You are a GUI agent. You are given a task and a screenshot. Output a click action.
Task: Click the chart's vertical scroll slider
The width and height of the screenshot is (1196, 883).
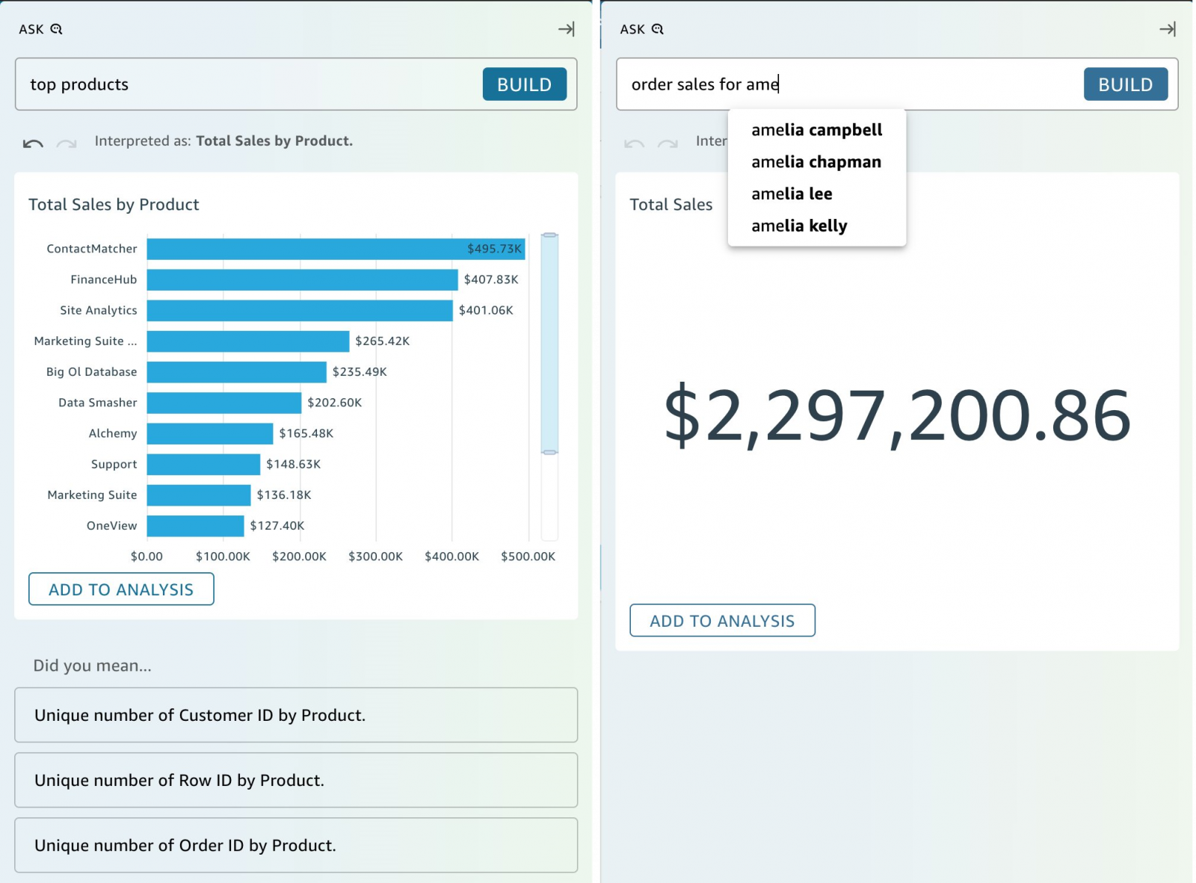click(549, 344)
